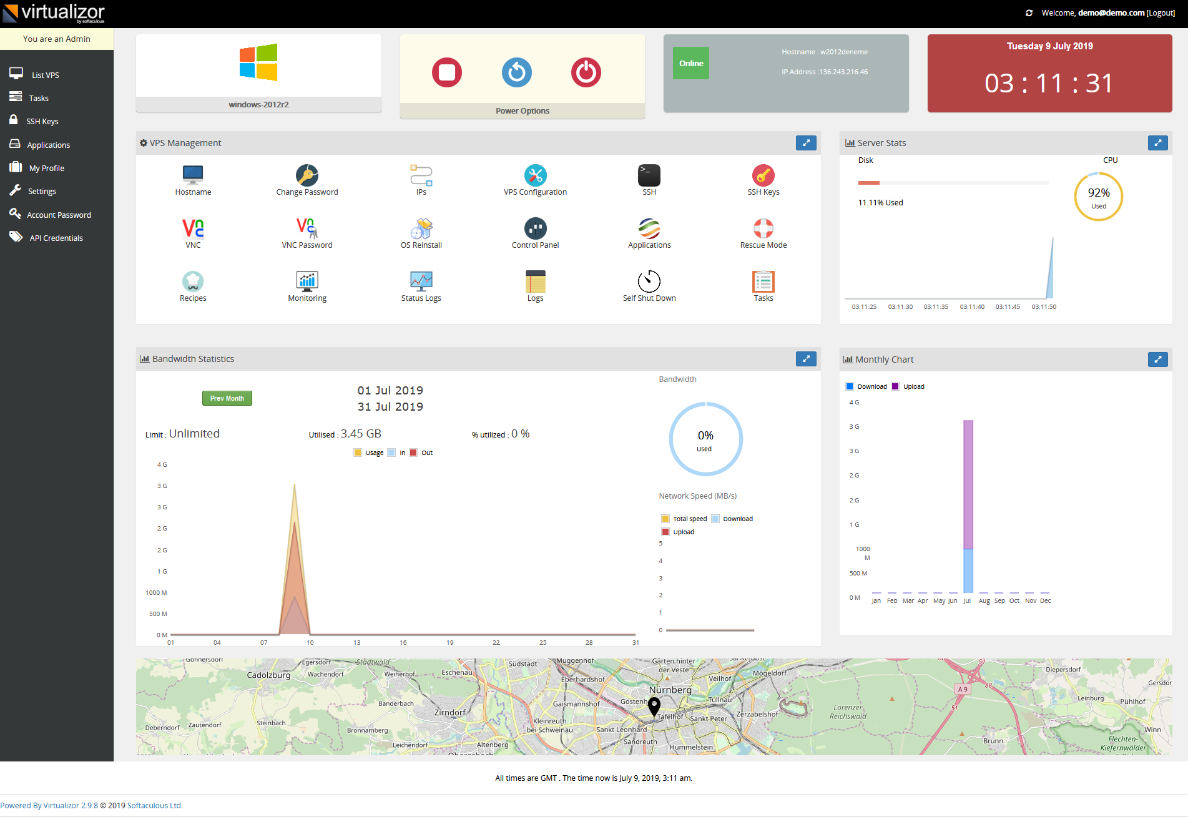Viewport: 1188px width, 817px height.
Task: Open VPS Configuration tools icon
Action: coord(536,175)
